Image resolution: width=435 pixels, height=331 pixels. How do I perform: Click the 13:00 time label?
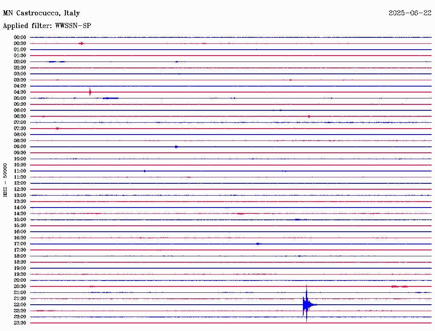coord(20,196)
